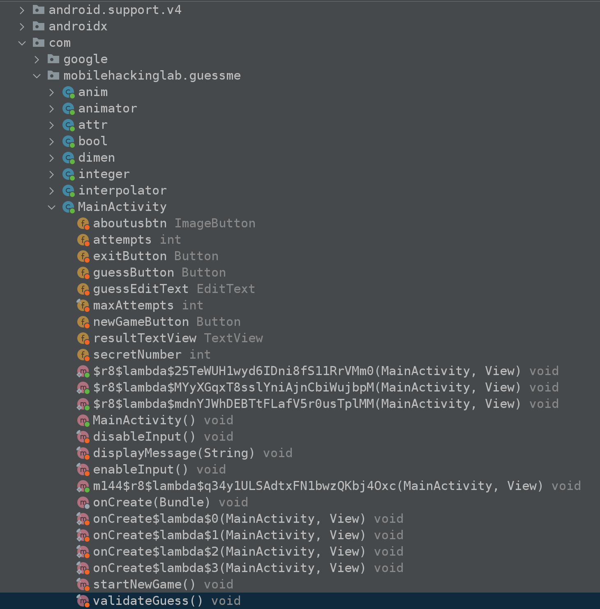
Task: Expand the anim class node
Action: tap(52, 92)
